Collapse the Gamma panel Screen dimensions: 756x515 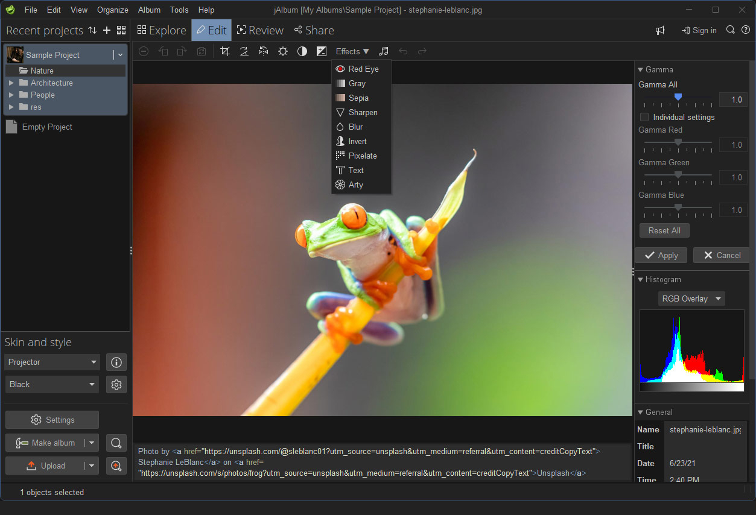640,69
